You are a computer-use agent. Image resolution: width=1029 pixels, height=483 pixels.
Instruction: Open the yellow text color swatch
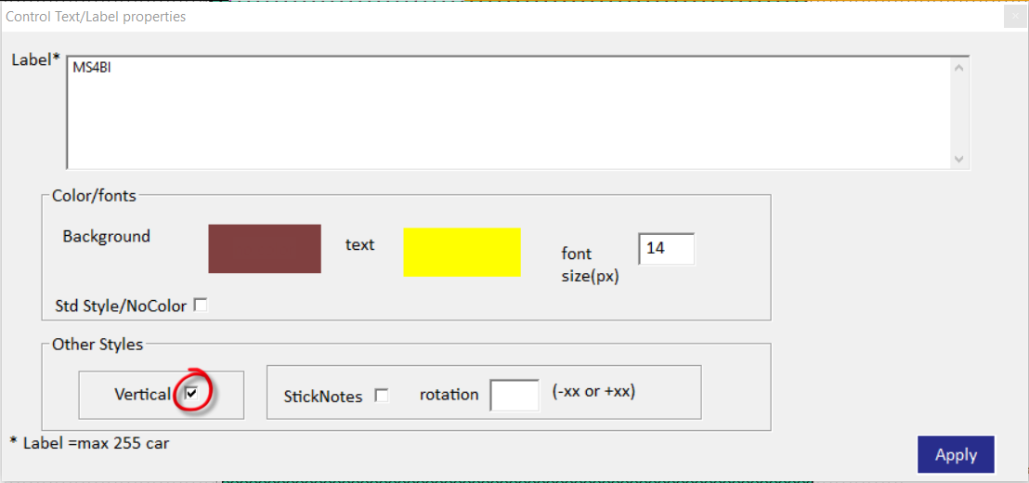pyautogui.click(x=462, y=252)
